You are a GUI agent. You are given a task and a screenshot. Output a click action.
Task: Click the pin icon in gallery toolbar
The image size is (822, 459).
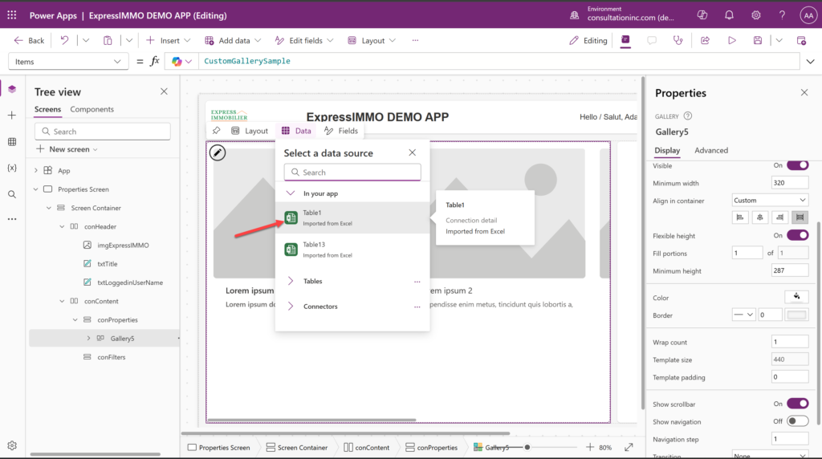[x=217, y=131]
